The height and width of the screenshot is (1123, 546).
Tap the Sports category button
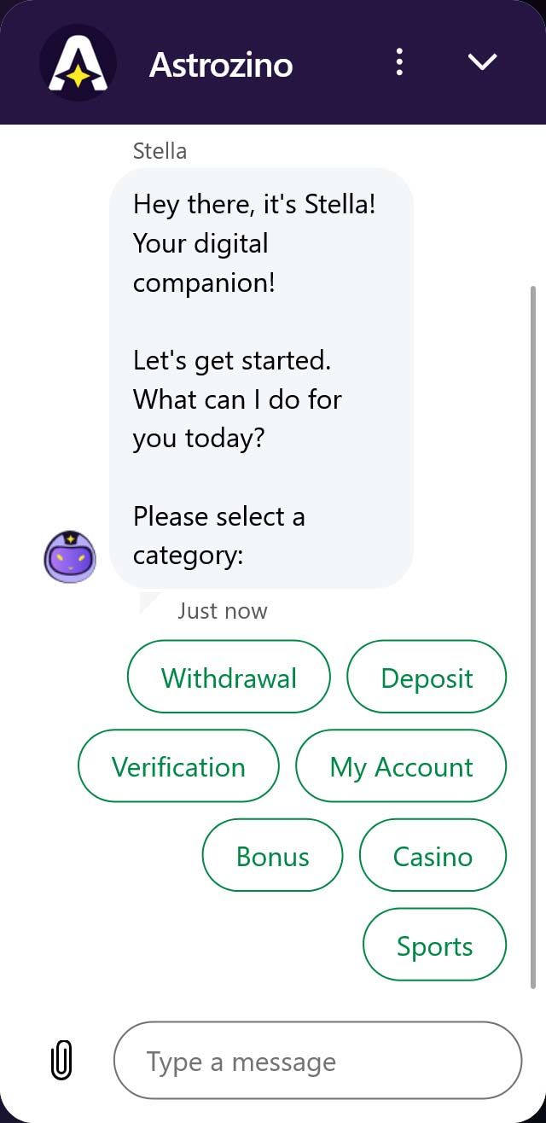(434, 945)
